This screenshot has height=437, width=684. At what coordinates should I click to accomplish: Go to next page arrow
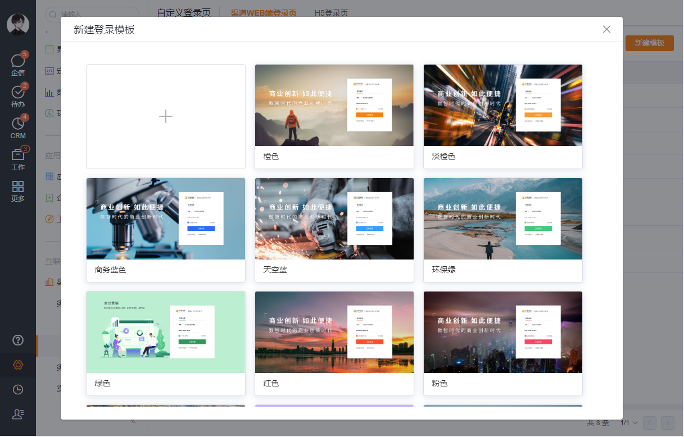click(667, 422)
